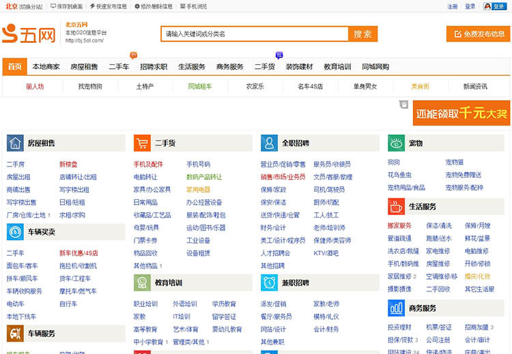Viewport: 512px width, 354px height.
Task: Click the keyword search input field
Action: point(254,34)
